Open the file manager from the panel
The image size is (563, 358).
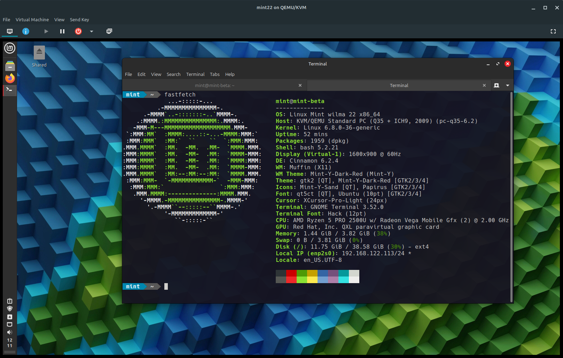click(x=10, y=66)
